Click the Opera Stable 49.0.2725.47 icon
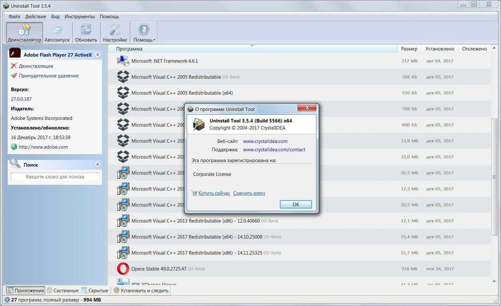Screen dimensions: 501x306 tap(123, 269)
